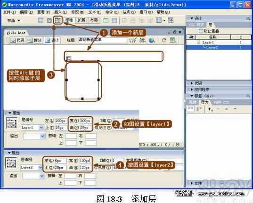Click the 标题 input field
253x203 pixels.
103,40
